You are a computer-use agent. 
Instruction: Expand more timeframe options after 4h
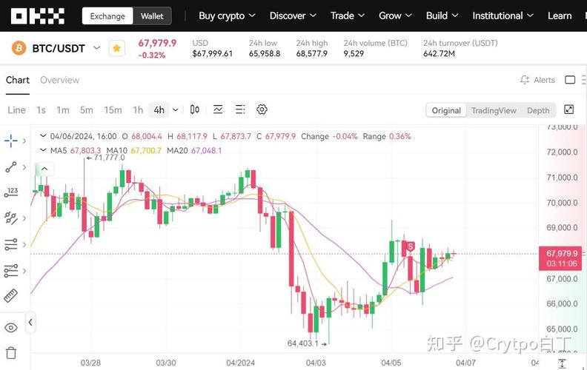click(176, 110)
